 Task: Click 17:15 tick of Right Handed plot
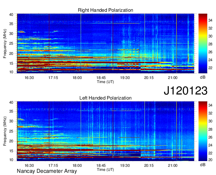coord(53,78)
